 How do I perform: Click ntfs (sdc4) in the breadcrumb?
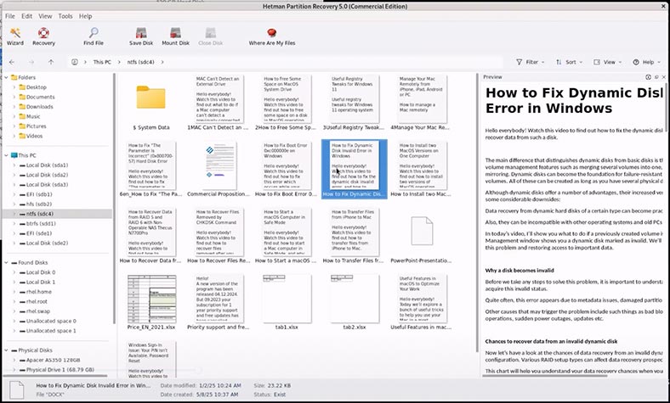[x=140, y=62]
